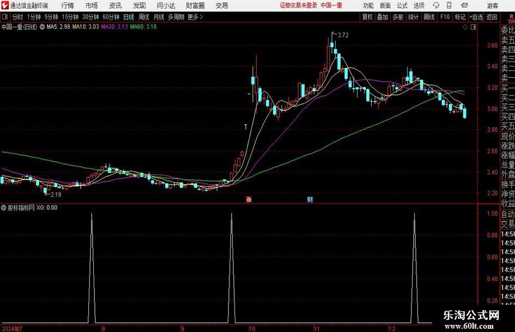Switch to 周线 period
The height and width of the screenshot is (332, 515).
144,17
